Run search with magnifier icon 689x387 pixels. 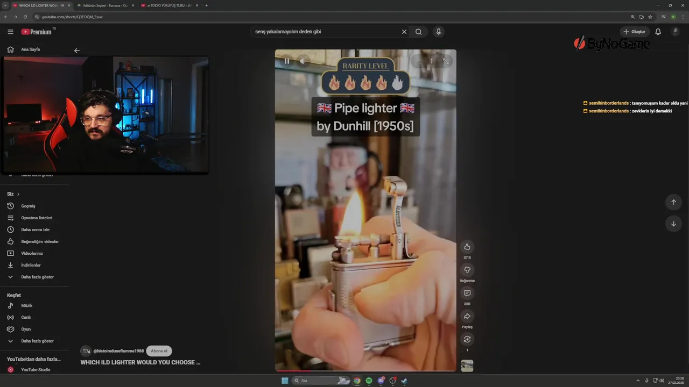pyautogui.click(x=418, y=32)
